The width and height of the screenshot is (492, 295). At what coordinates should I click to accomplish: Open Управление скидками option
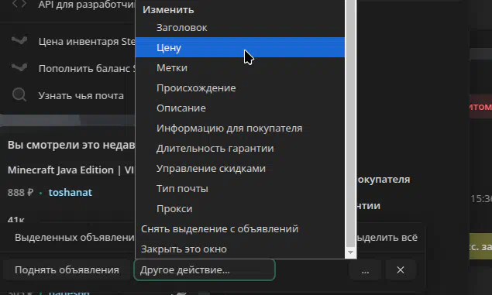240,168
